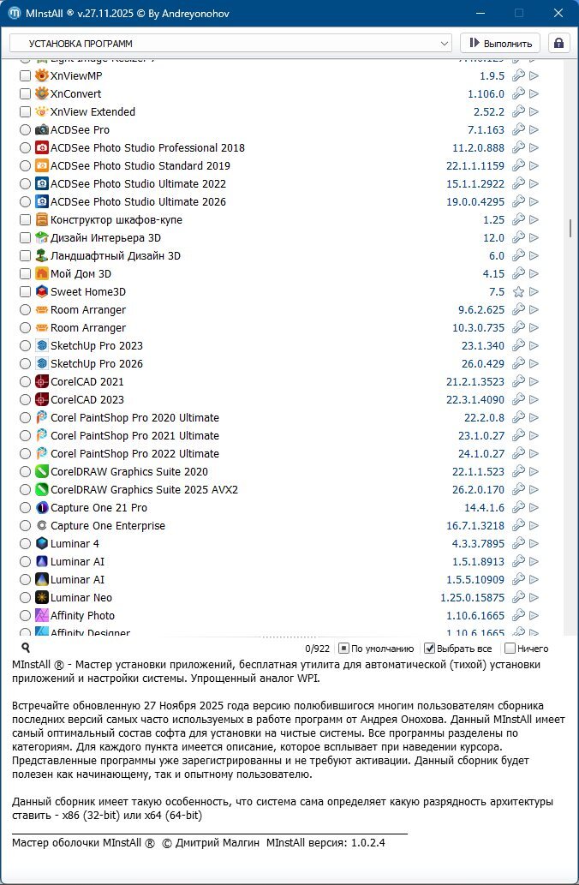579x885 pixels.
Task: Toggle the По умолчанию checkbox
Action: click(x=343, y=649)
